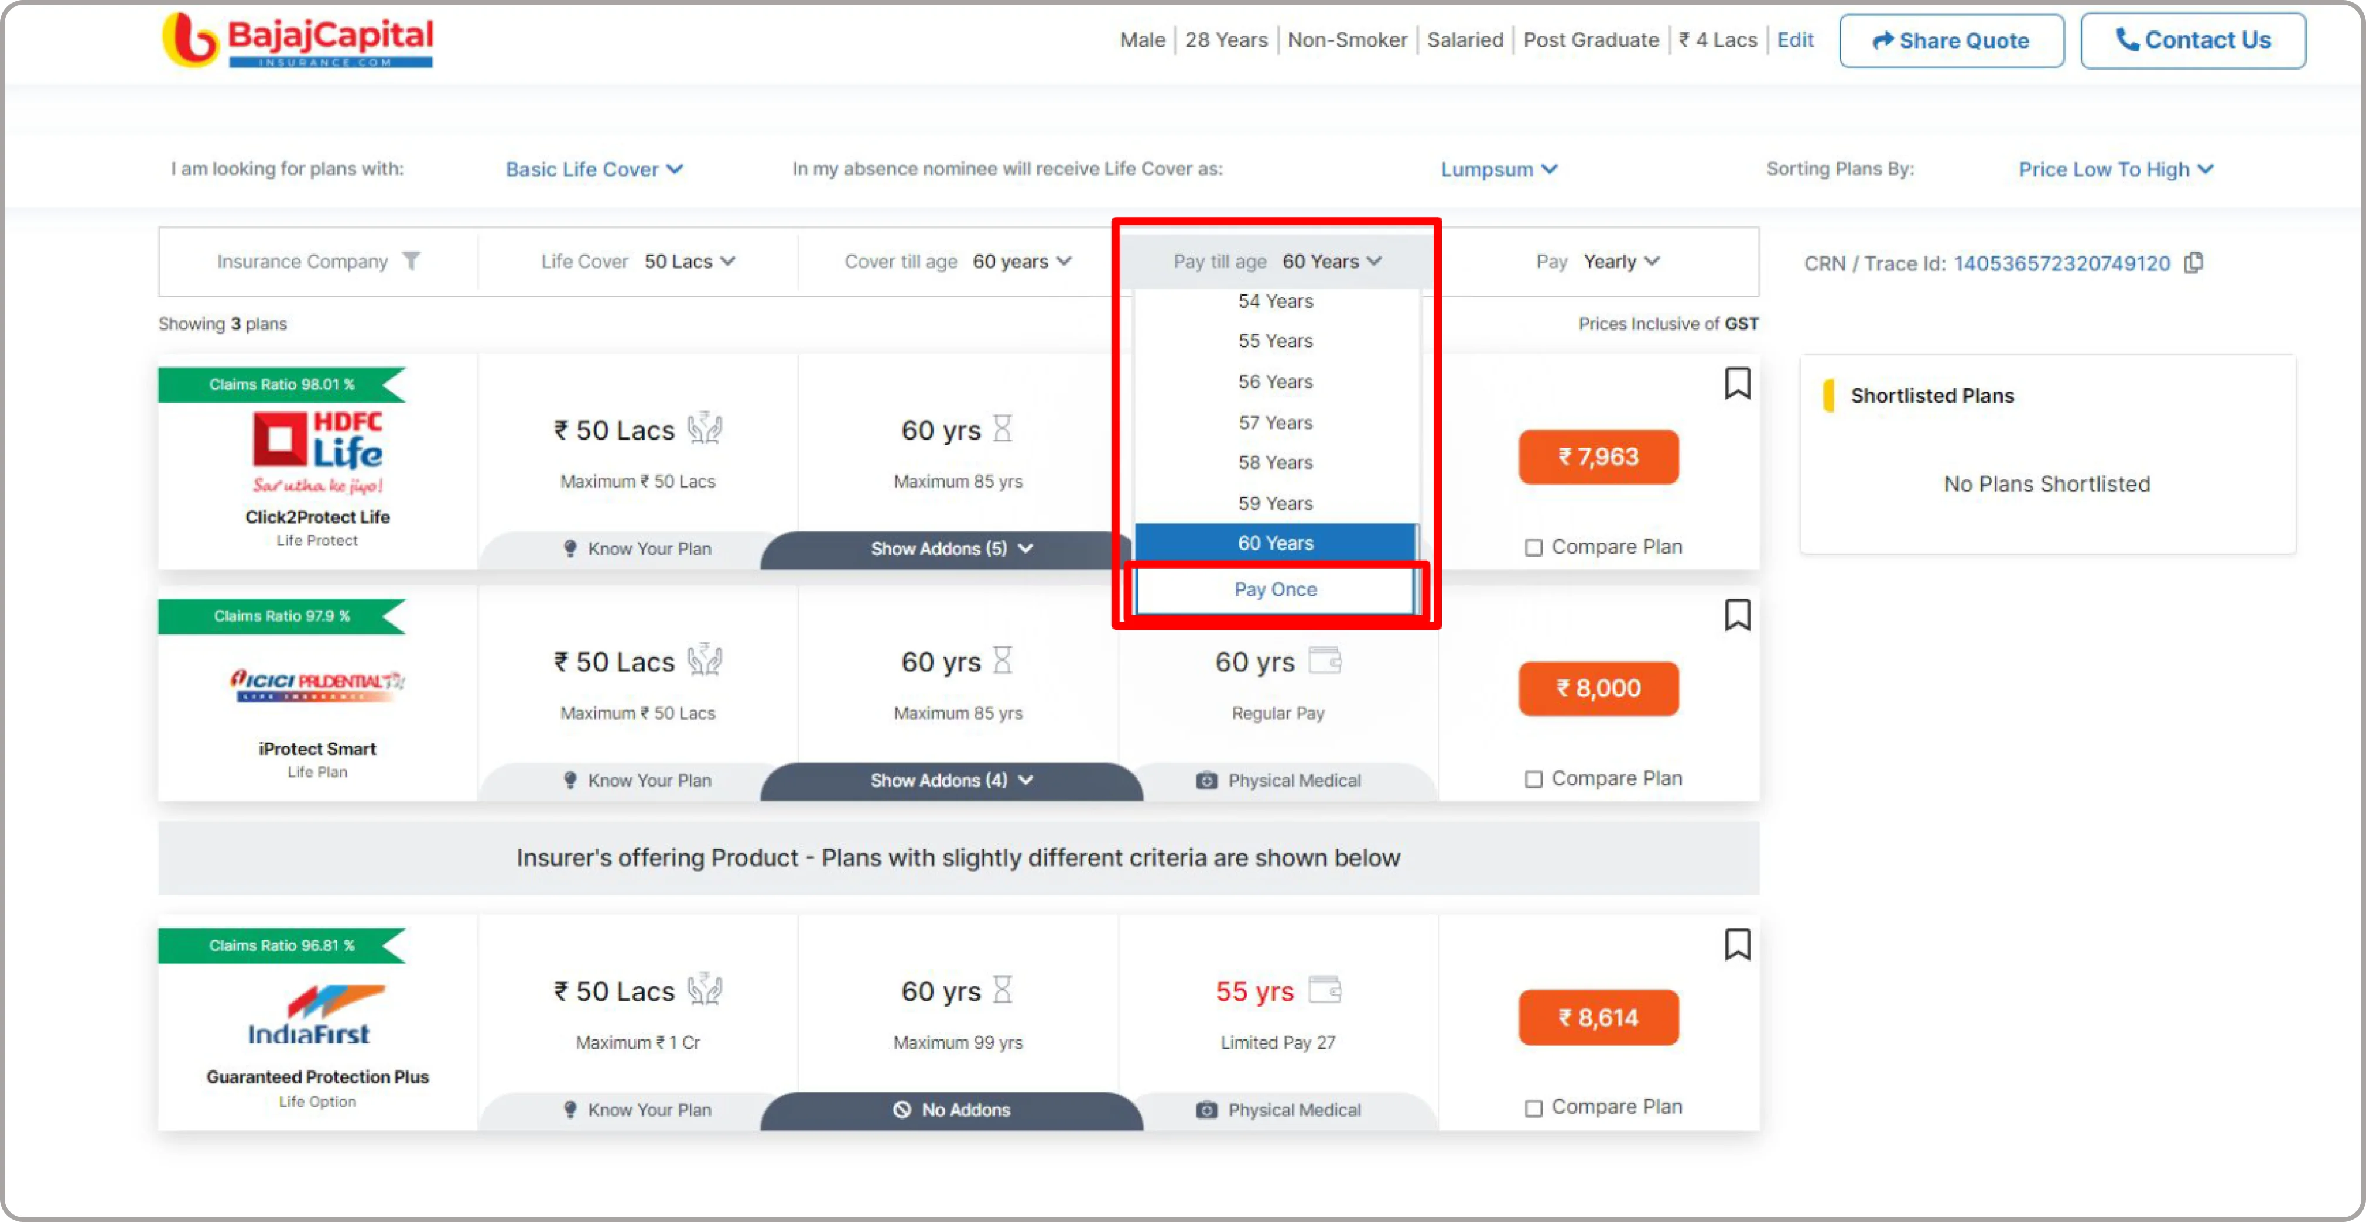This screenshot has height=1222, width=2366.
Task: Click No Addons label on IndiaFirst plan
Action: 952,1110
